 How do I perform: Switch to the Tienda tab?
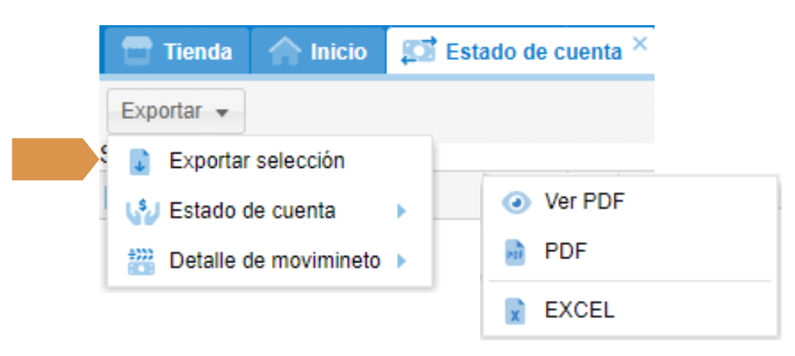point(197,52)
